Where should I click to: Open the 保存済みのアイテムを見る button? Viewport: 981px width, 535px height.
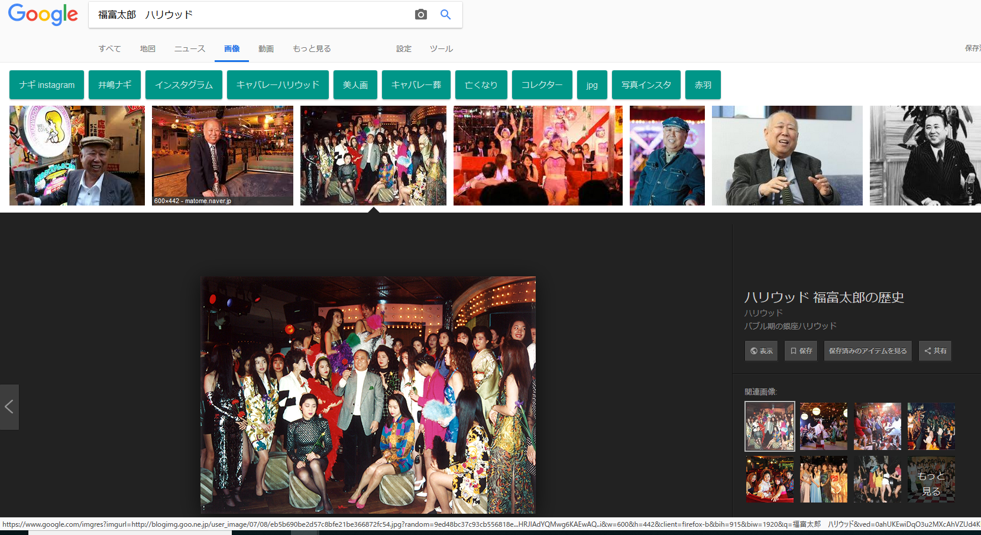867,351
